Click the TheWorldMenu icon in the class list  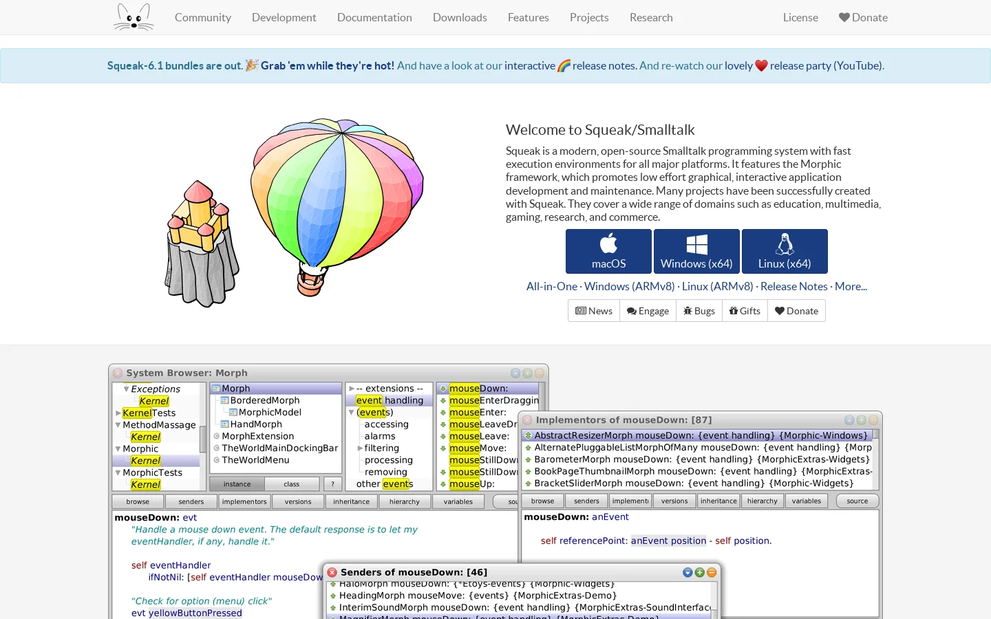pos(216,460)
